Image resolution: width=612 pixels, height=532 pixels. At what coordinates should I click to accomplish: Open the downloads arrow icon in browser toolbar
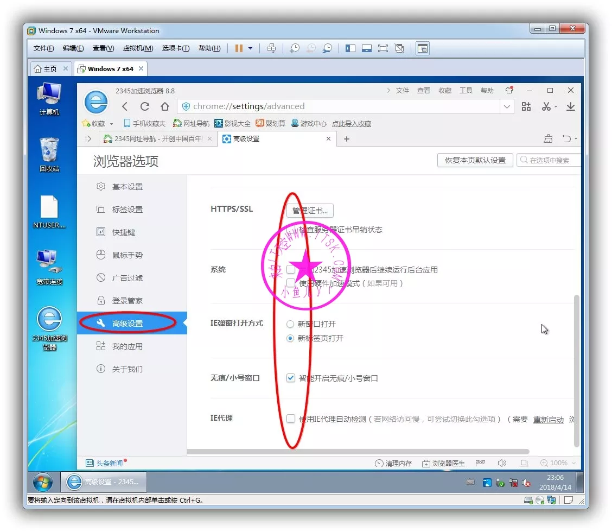(x=570, y=106)
